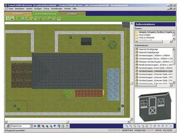The width and height of the screenshot is (180, 133).
Task: Select Geräteschuppen, Ranch-Optik entry
Action: click(155, 68)
